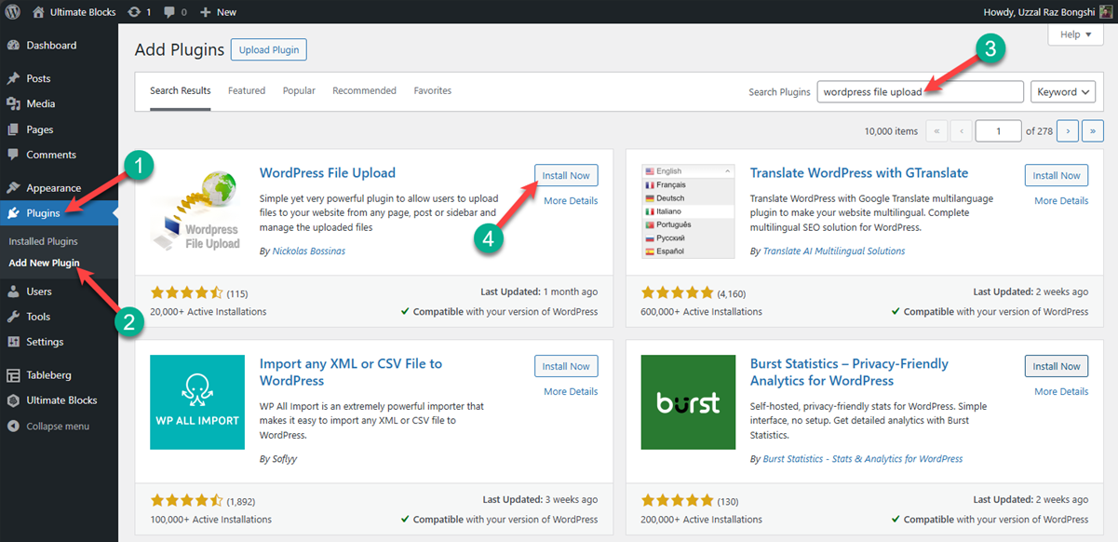
Task: Click the Tools wrench icon
Action: 13,317
